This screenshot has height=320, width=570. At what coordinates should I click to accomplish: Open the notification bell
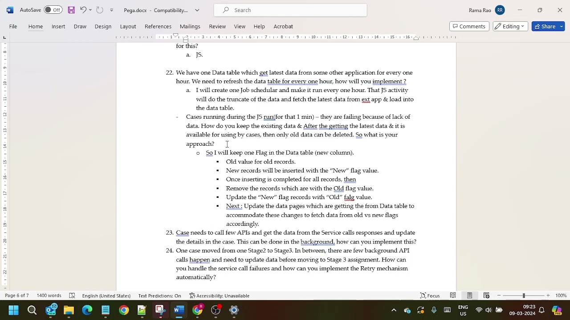coord(542,310)
